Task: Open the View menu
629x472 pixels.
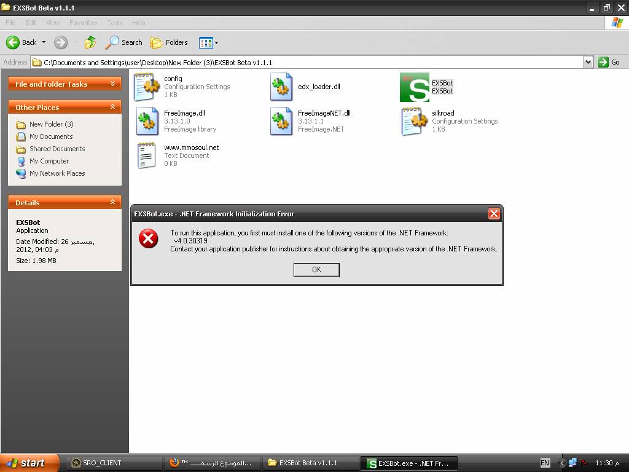Action: tap(53, 23)
